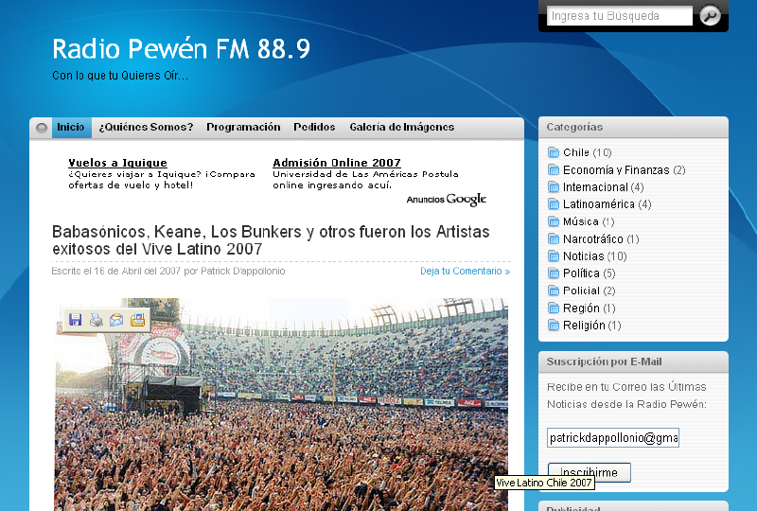Click the round gray button left of Inicio
Image resolution: width=757 pixels, height=511 pixels.
pos(42,128)
